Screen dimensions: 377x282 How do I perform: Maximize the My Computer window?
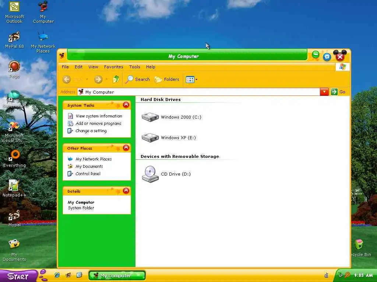pos(327,57)
